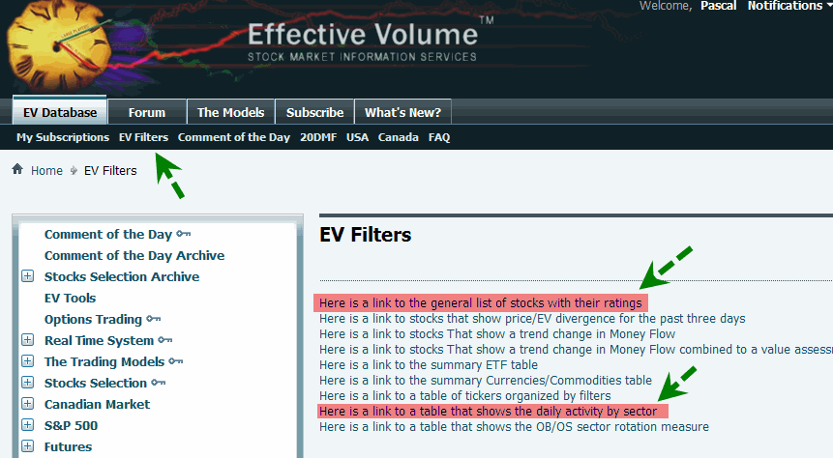Open OB/OS sector rotation measure link

pyautogui.click(x=514, y=427)
